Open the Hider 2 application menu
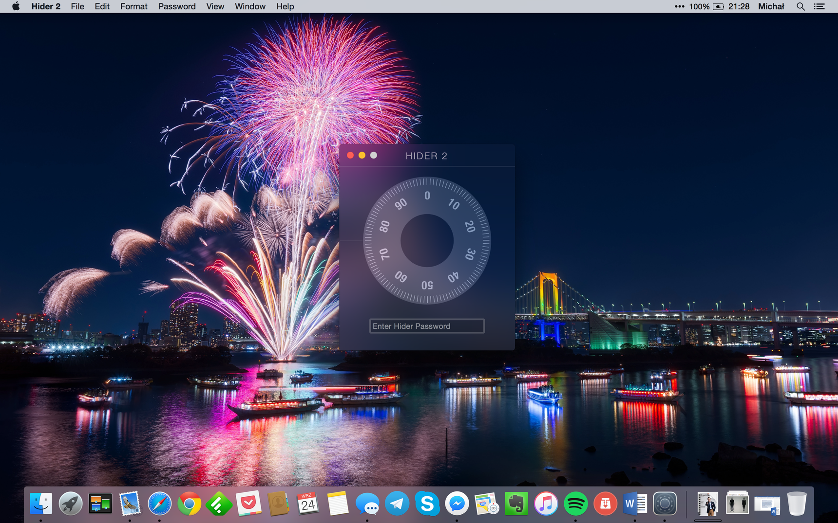The width and height of the screenshot is (838, 523). [46, 6]
